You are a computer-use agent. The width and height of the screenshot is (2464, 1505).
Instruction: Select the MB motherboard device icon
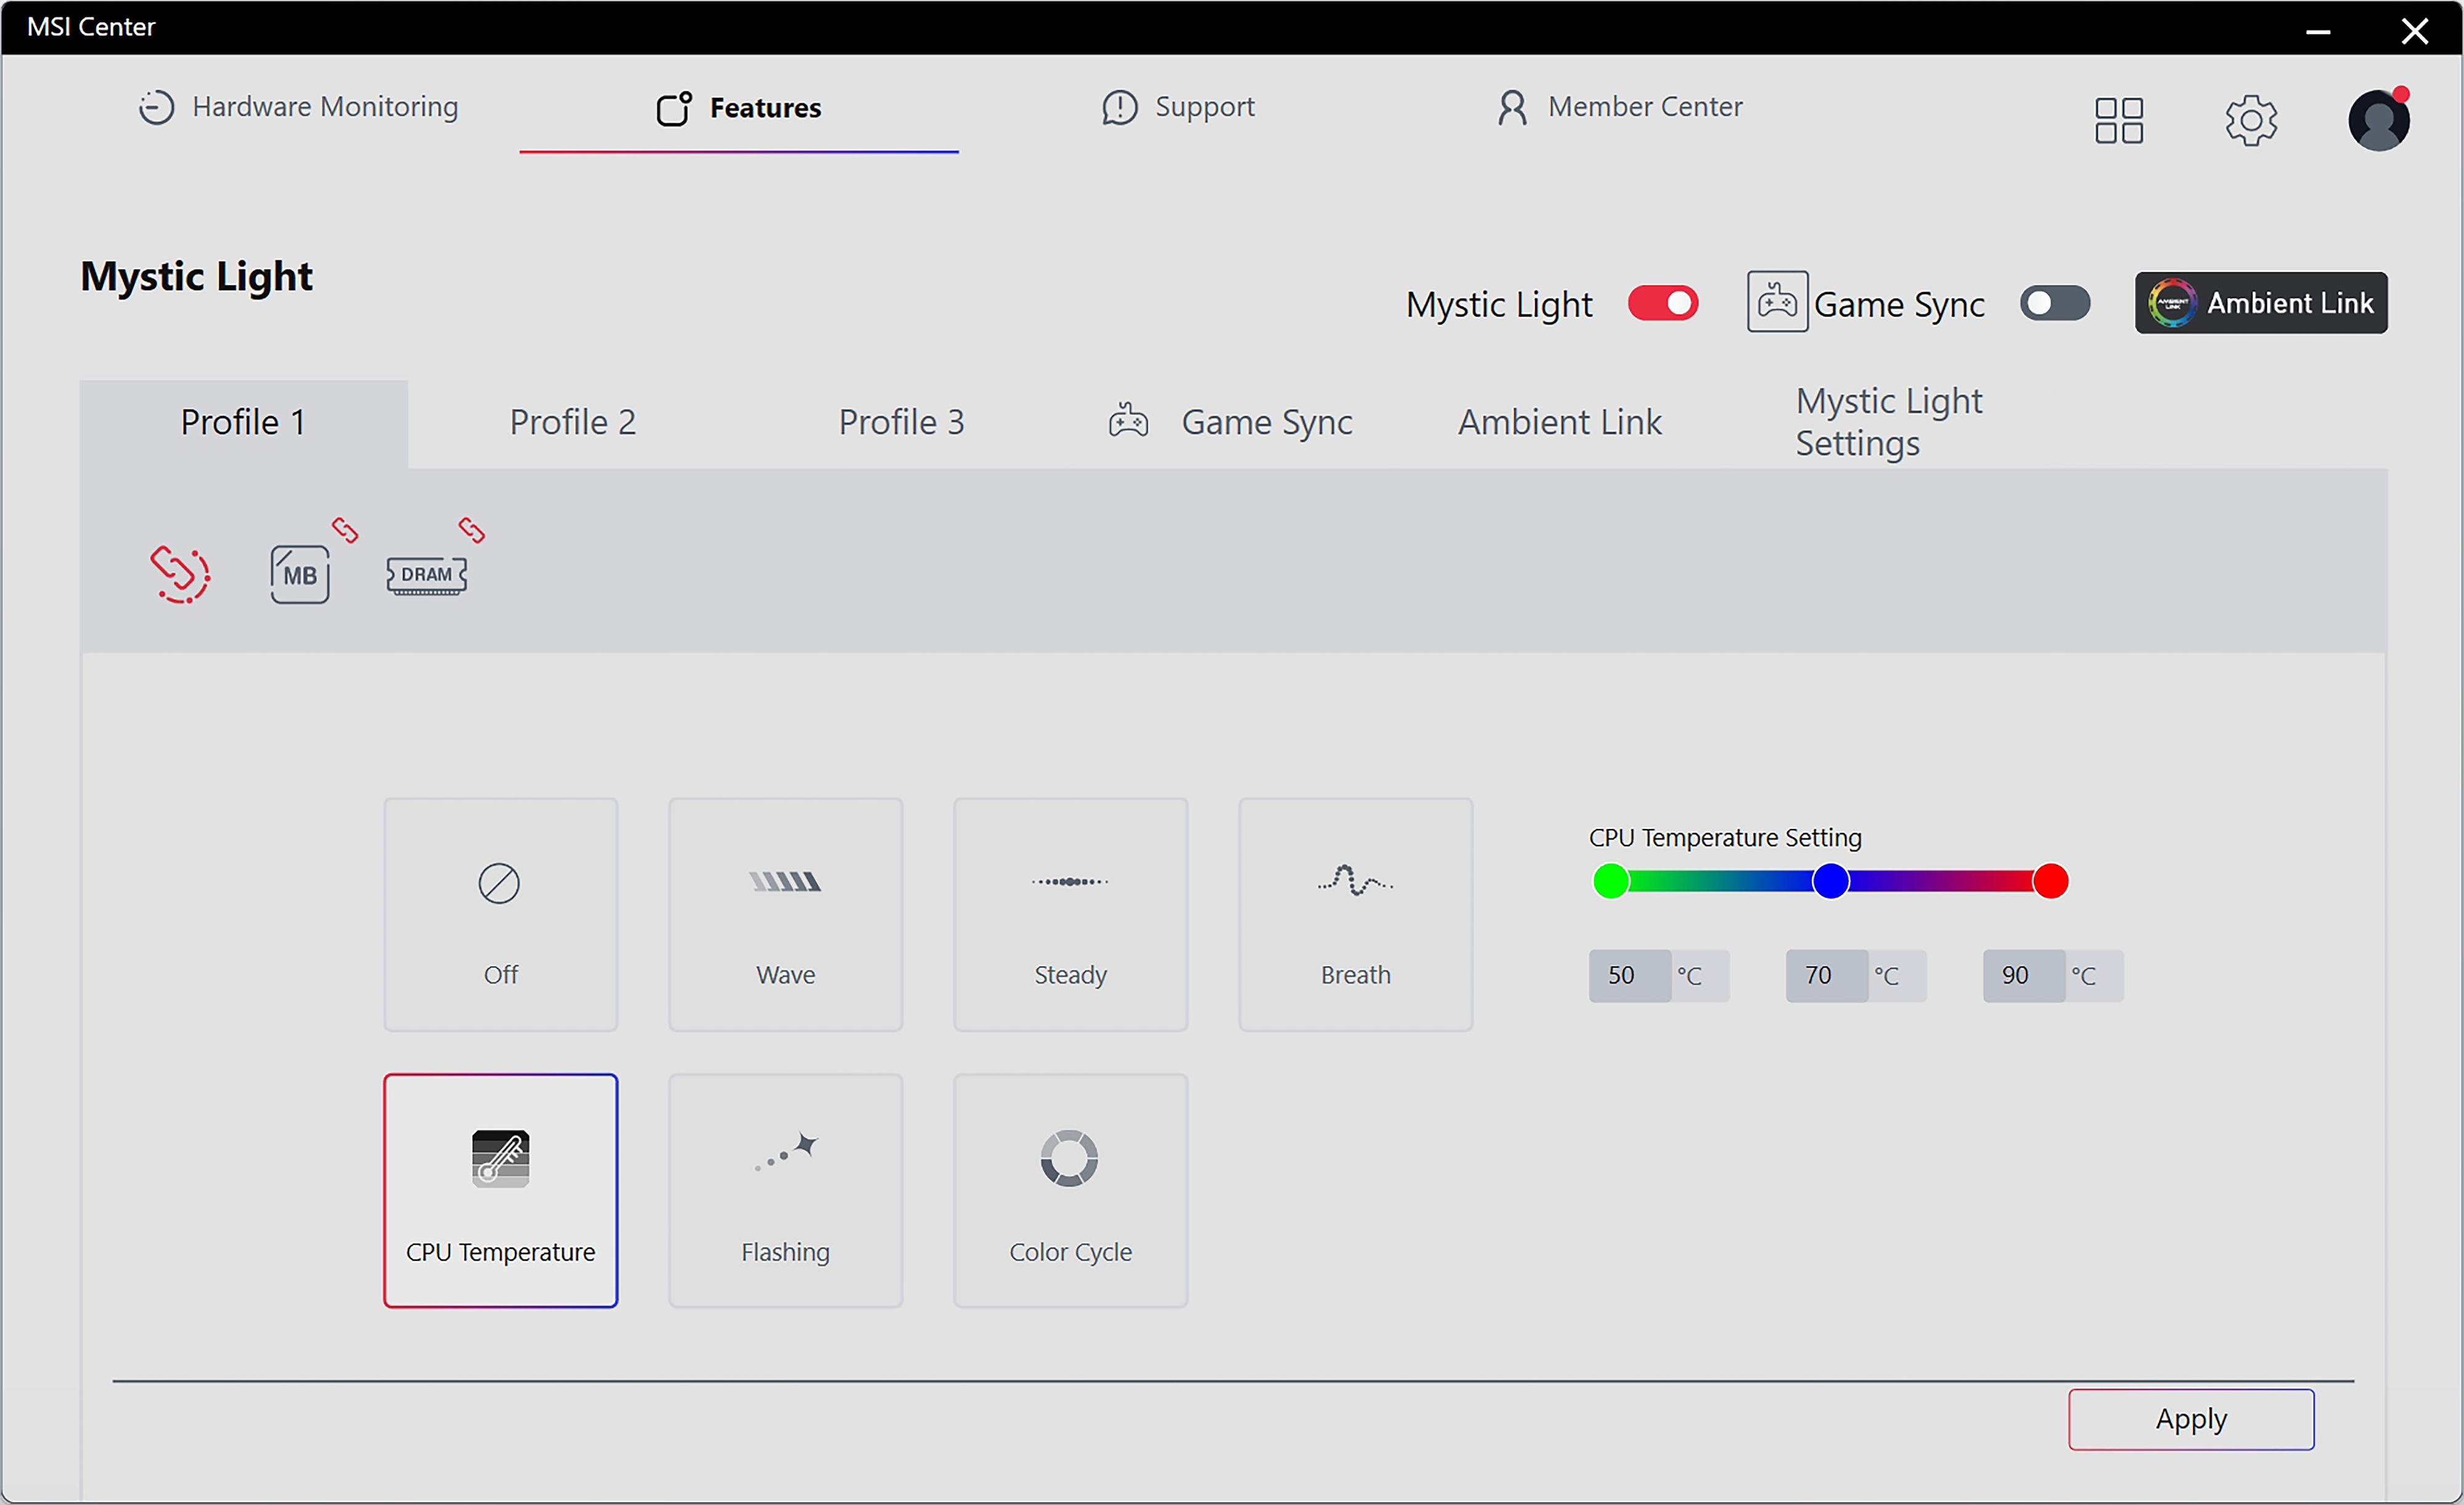tap(299, 574)
